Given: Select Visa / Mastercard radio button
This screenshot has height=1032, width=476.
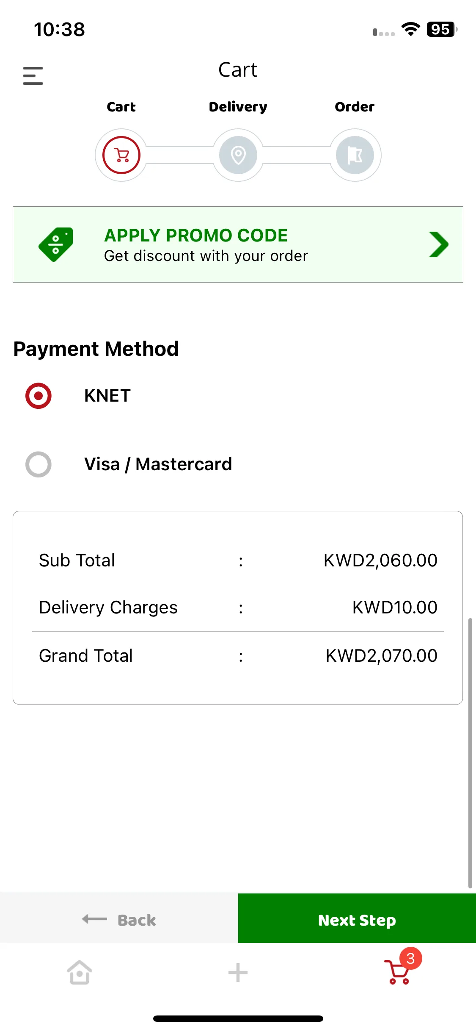Looking at the screenshot, I should [39, 464].
